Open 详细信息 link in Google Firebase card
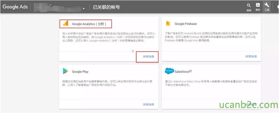279x113 pixels. pos(251,56)
